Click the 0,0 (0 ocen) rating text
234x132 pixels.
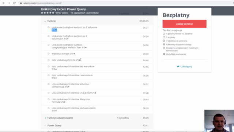point(61,13)
